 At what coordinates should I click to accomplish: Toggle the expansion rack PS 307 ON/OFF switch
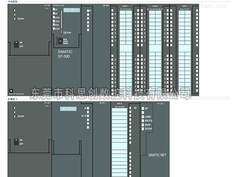(x=16, y=142)
